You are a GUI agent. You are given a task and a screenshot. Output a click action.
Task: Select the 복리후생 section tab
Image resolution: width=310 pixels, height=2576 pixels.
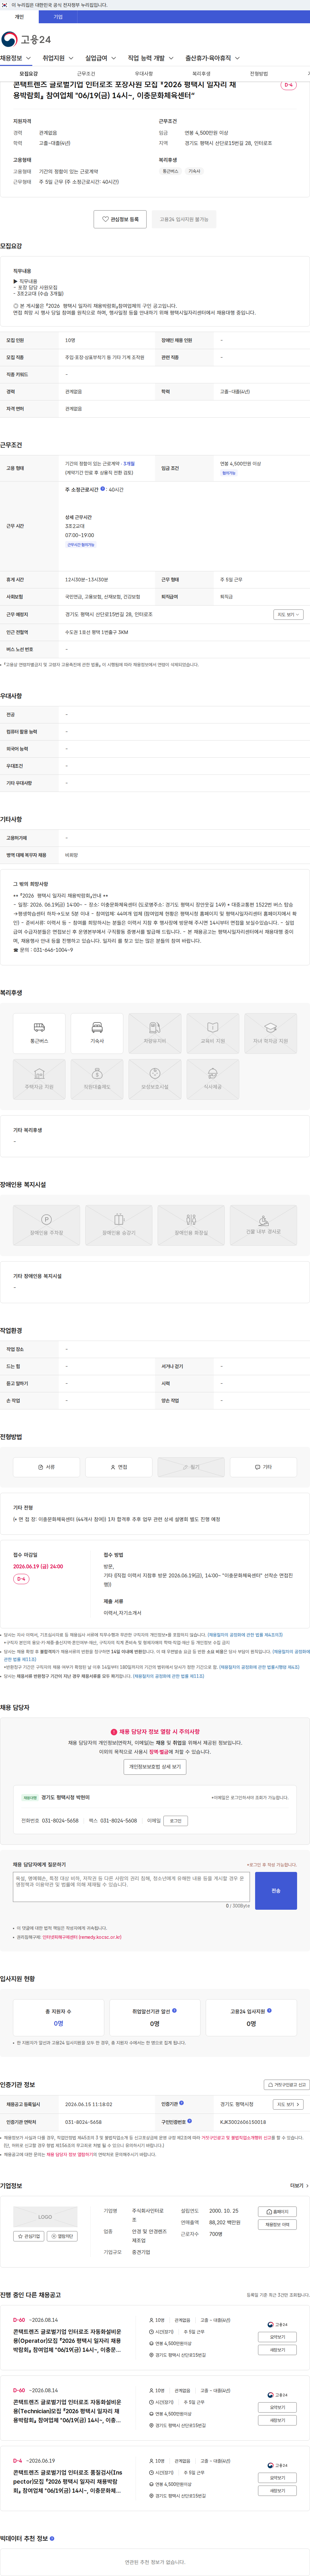coord(201,74)
